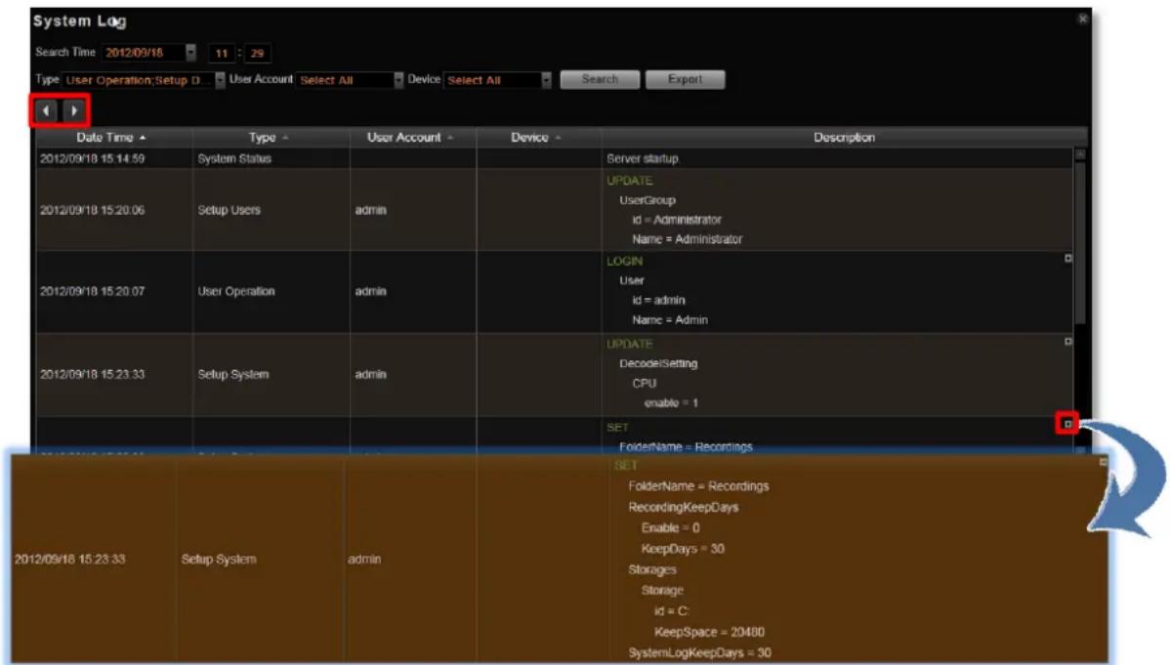Click the Name = Admin description line
This screenshot has height=665, width=1170.
670,319
